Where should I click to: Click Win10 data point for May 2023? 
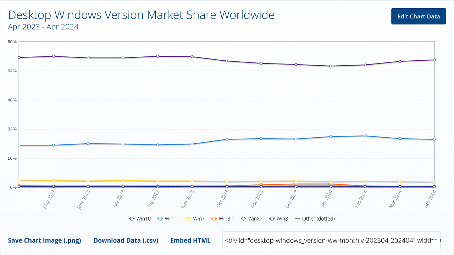point(54,56)
